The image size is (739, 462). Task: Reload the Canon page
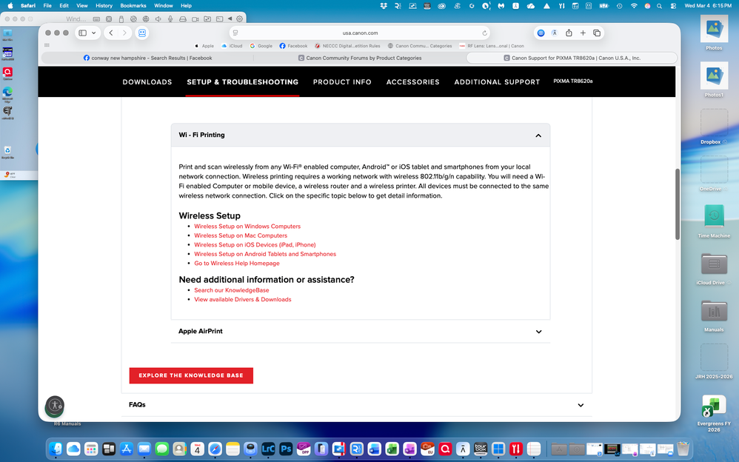(x=484, y=33)
